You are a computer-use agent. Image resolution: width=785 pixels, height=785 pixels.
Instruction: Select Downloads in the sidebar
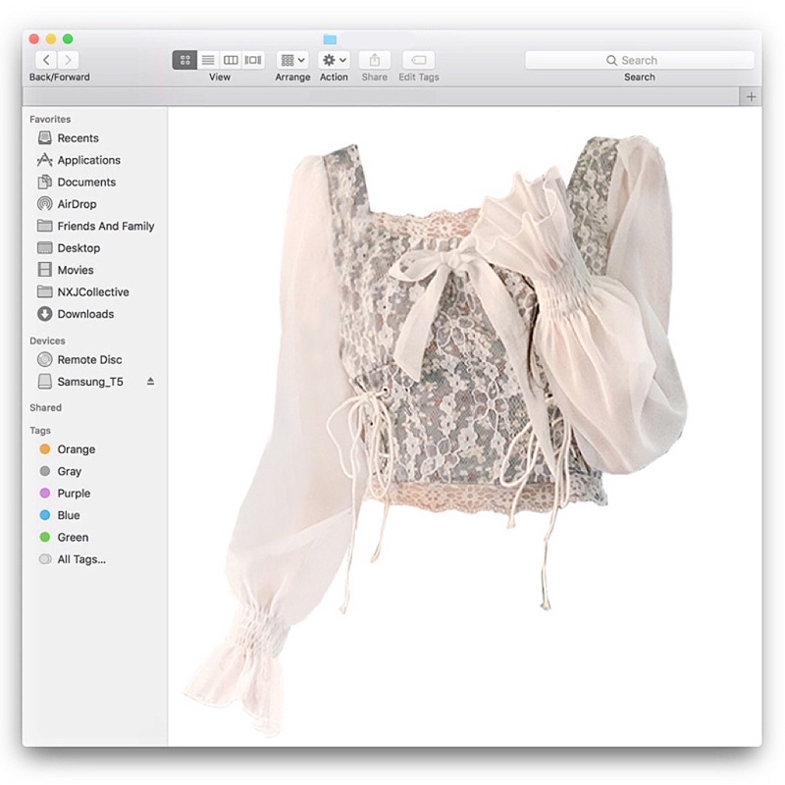click(x=84, y=314)
